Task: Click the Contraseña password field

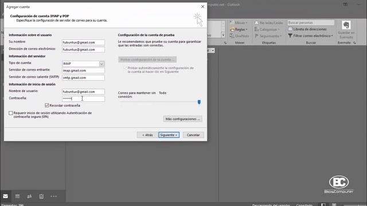Action: coord(83,98)
